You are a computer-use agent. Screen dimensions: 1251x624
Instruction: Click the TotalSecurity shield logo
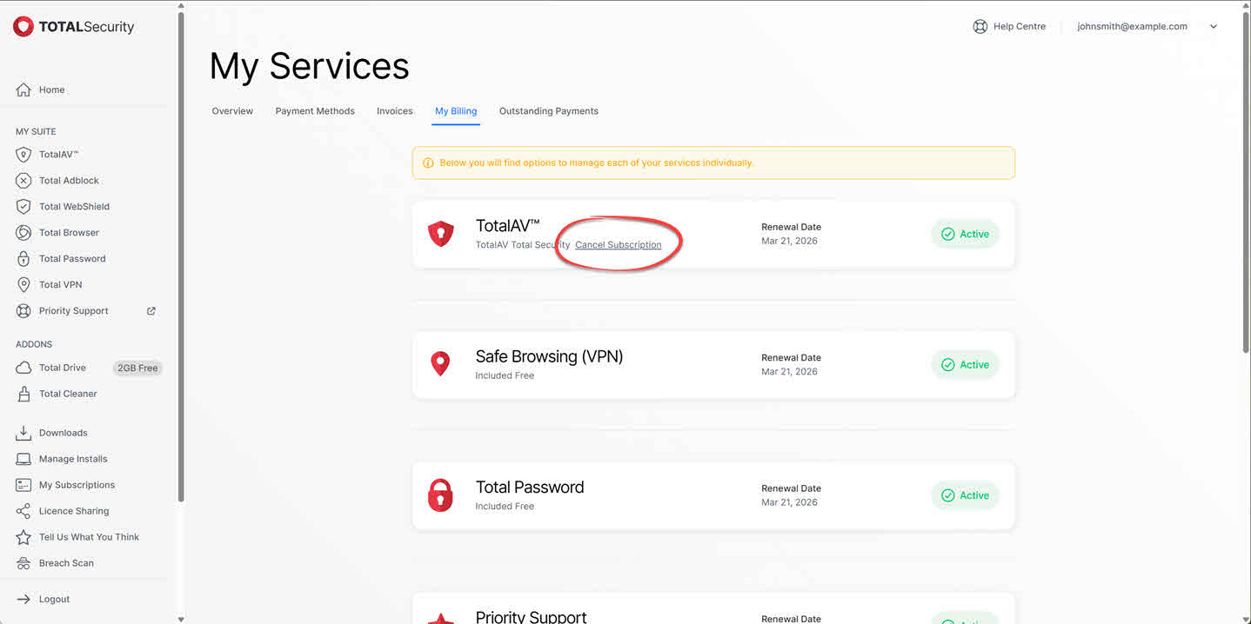pyautogui.click(x=23, y=27)
